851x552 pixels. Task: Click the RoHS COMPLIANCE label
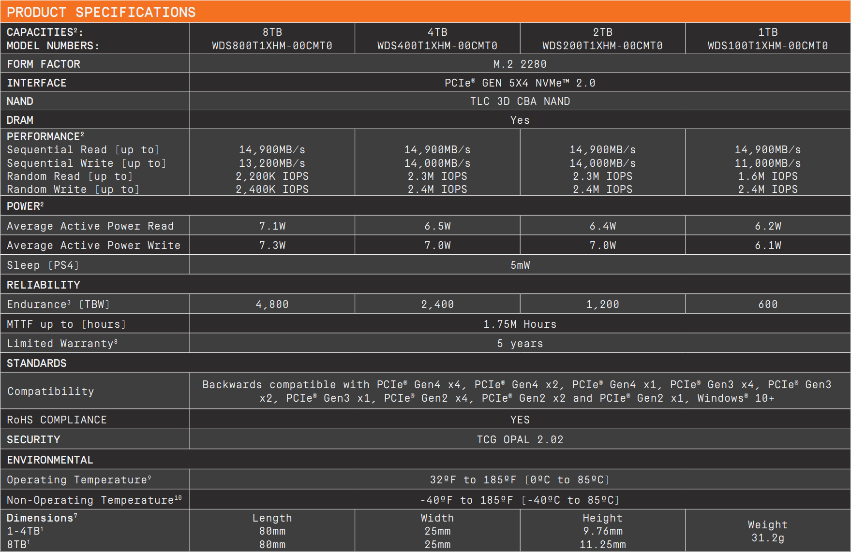pyautogui.click(x=57, y=420)
